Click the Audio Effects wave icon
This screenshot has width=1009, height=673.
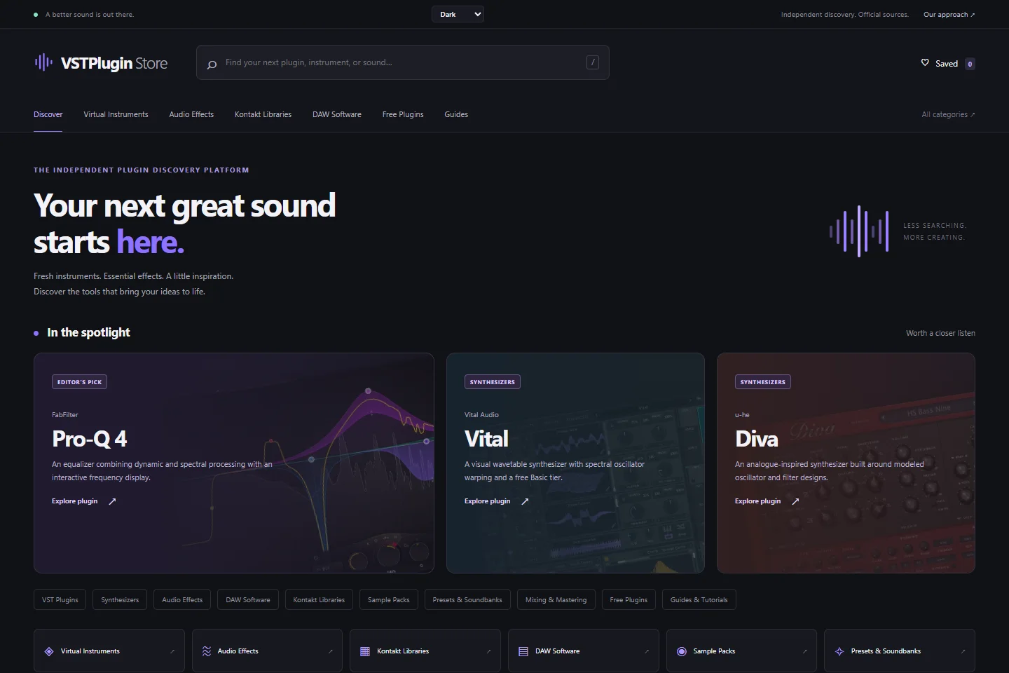pyautogui.click(x=207, y=651)
